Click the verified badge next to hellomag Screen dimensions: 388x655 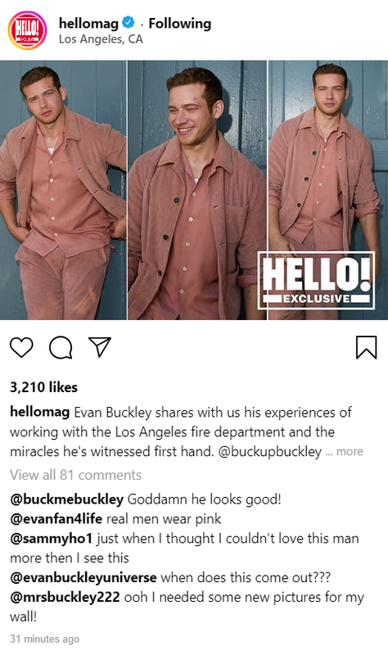(129, 23)
